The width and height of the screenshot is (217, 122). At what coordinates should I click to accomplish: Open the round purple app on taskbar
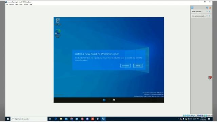tap(87, 119)
